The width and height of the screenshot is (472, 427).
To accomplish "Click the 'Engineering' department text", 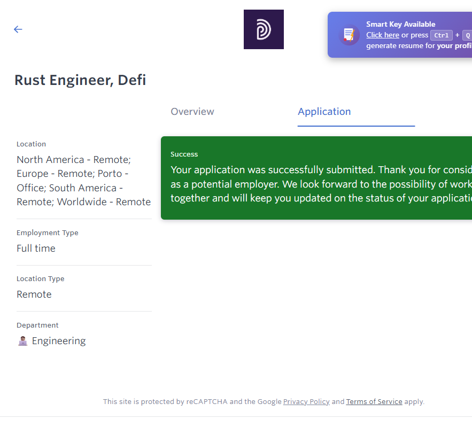I will [59, 341].
